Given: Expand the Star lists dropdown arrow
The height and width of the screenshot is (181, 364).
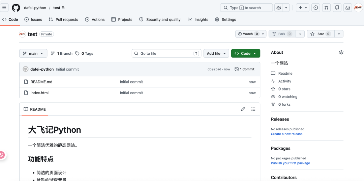Looking at the screenshot, I should 339,34.
